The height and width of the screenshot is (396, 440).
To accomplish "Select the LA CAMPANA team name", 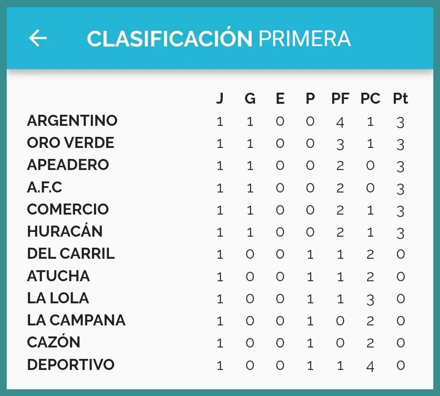I will click(x=76, y=320).
